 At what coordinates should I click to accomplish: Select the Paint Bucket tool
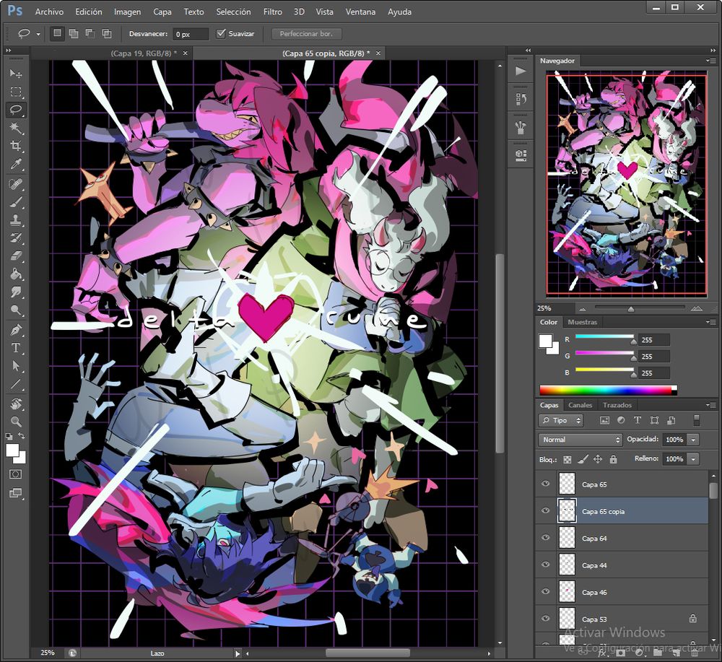click(16, 274)
